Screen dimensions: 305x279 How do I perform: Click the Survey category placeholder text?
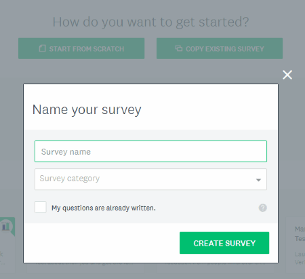(x=70, y=179)
